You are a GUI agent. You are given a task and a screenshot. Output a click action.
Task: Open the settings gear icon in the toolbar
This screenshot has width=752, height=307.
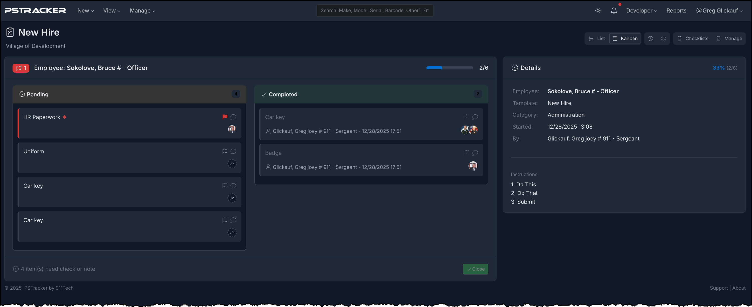(x=663, y=39)
